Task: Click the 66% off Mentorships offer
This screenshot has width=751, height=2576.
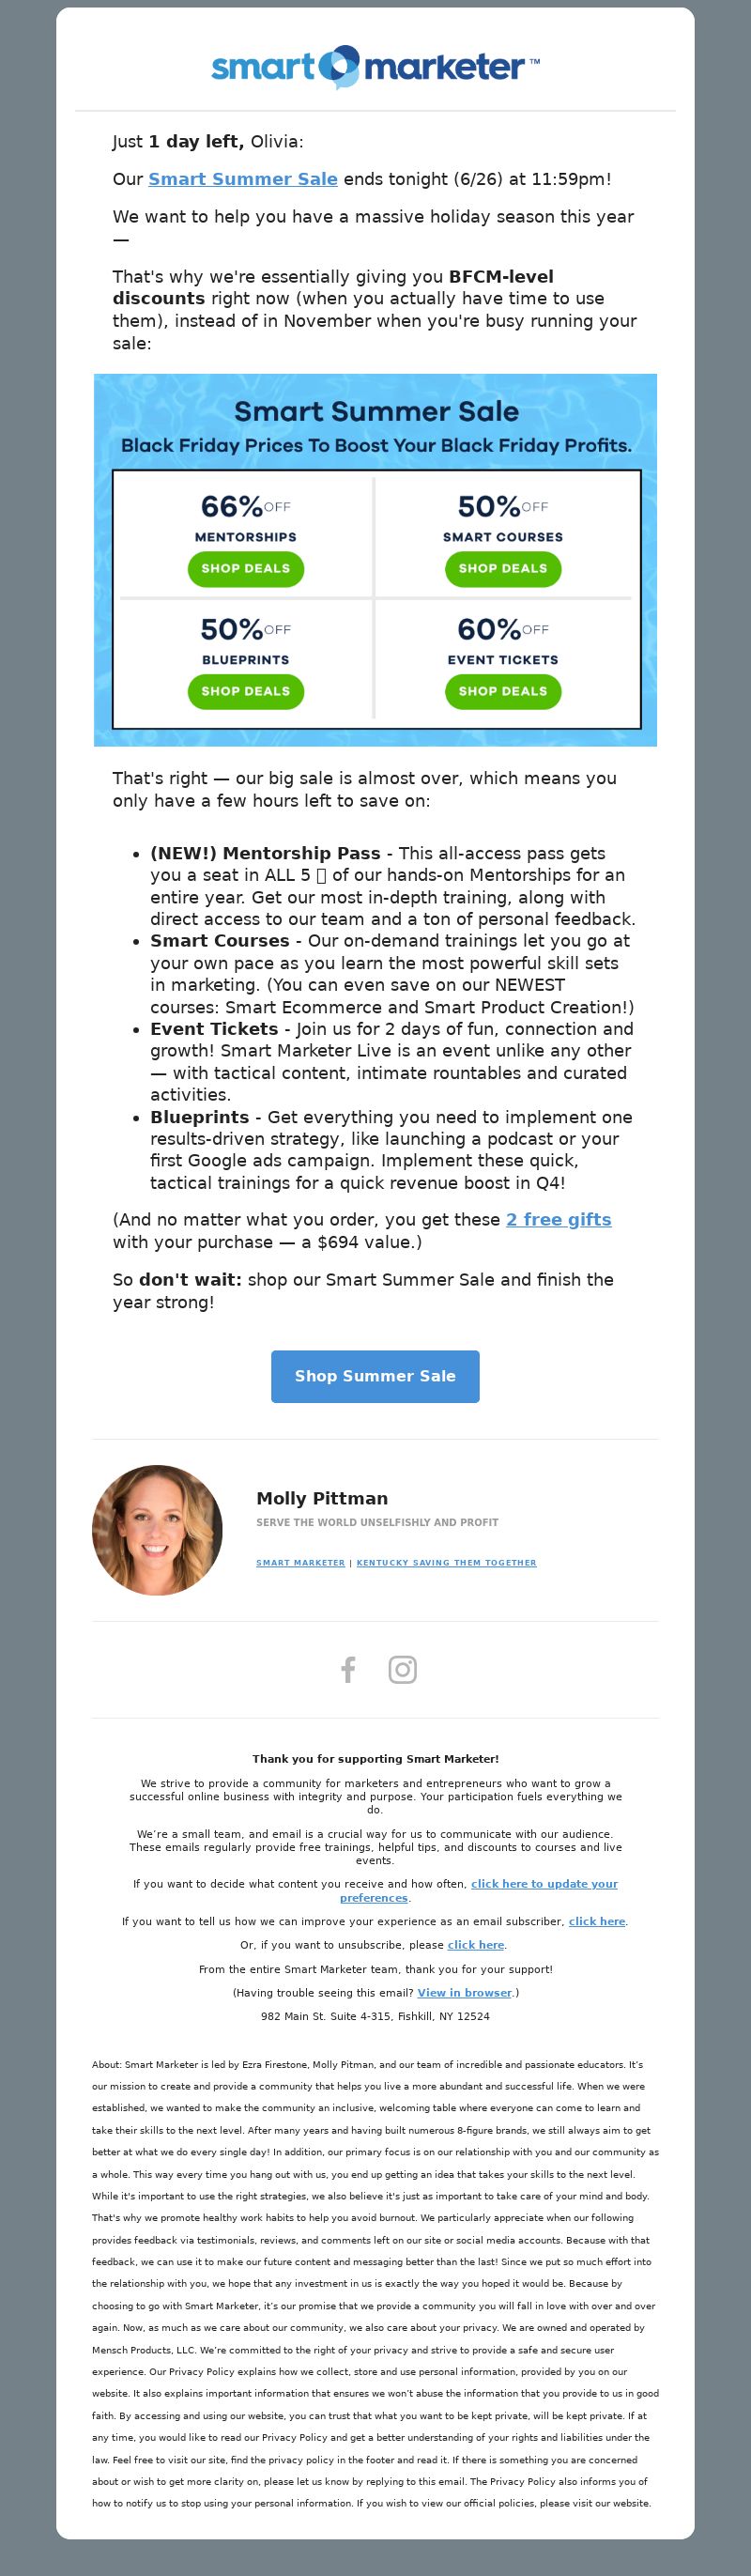Action: (x=246, y=518)
